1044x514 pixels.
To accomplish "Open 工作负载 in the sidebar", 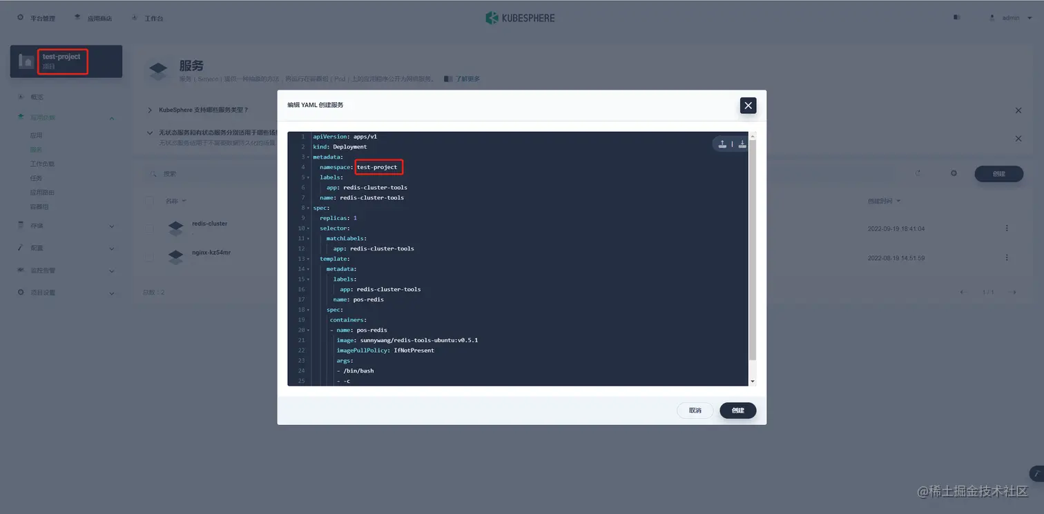I will tap(42, 164).
